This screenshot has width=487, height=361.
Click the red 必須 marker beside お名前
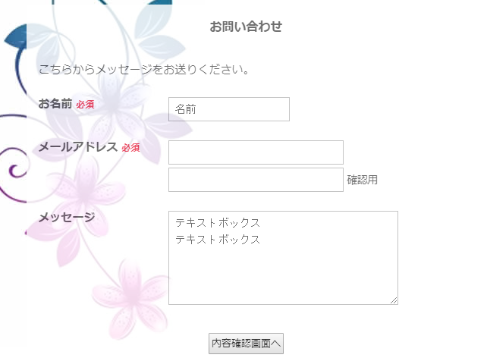(x=85, y=105)
